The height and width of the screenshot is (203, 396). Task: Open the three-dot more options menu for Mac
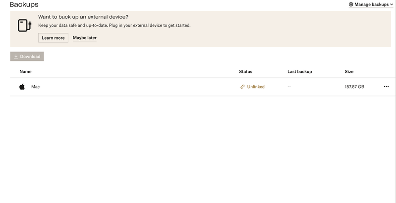pyautogui.click(x=386, y=87)
